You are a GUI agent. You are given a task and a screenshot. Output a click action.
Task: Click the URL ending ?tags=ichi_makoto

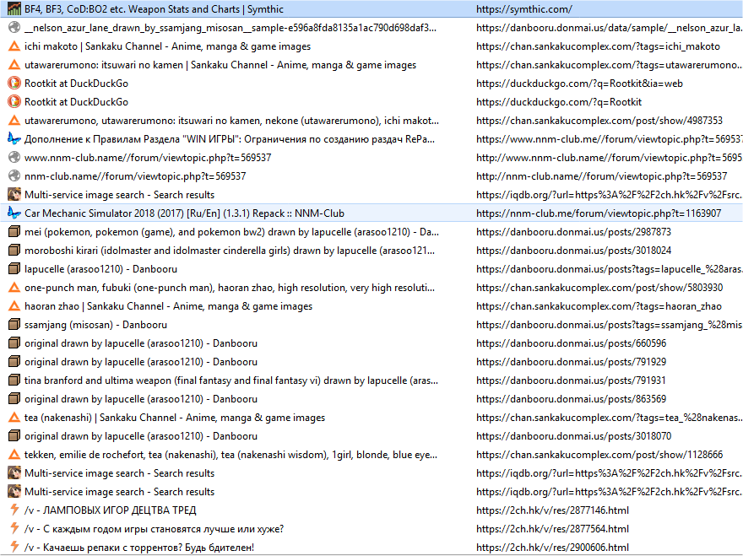pos(598,46)
